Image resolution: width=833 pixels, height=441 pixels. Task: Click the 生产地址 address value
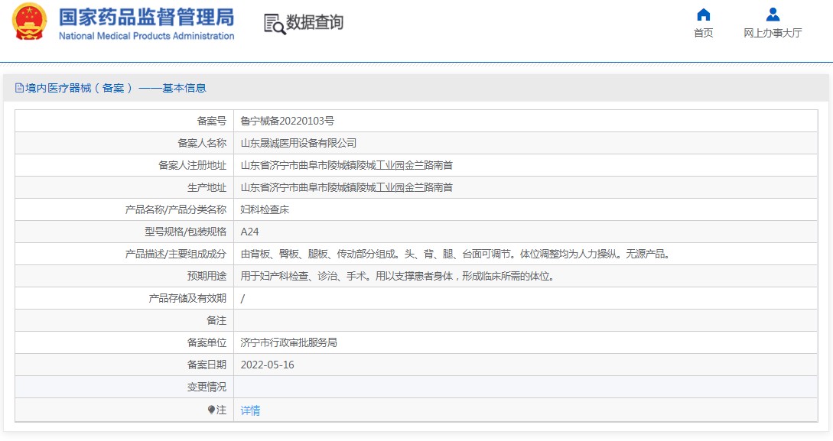[347, 187]
